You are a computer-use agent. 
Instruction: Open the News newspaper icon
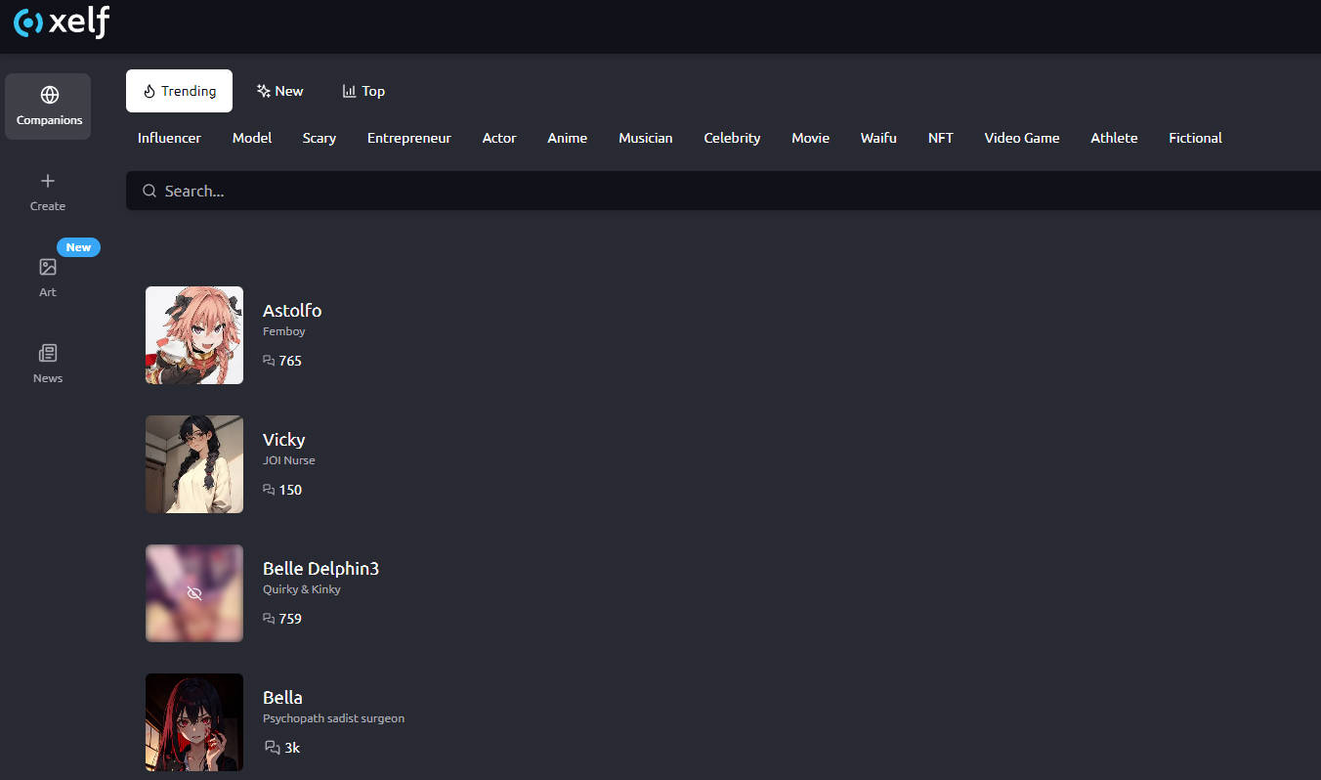click(x=48, y=353)
